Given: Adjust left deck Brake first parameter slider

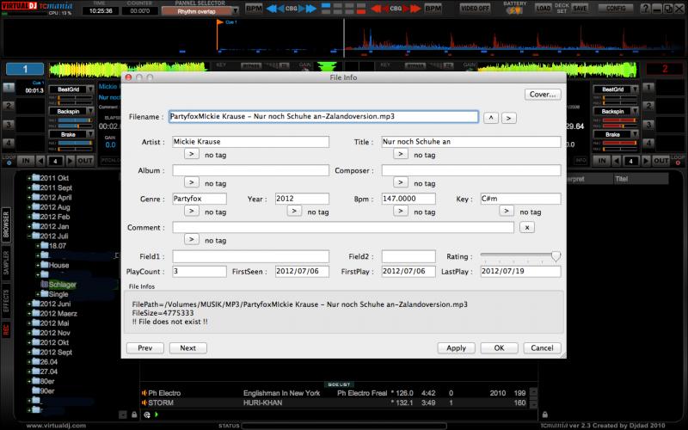Looking at the screenshot, I should (75, 143).
